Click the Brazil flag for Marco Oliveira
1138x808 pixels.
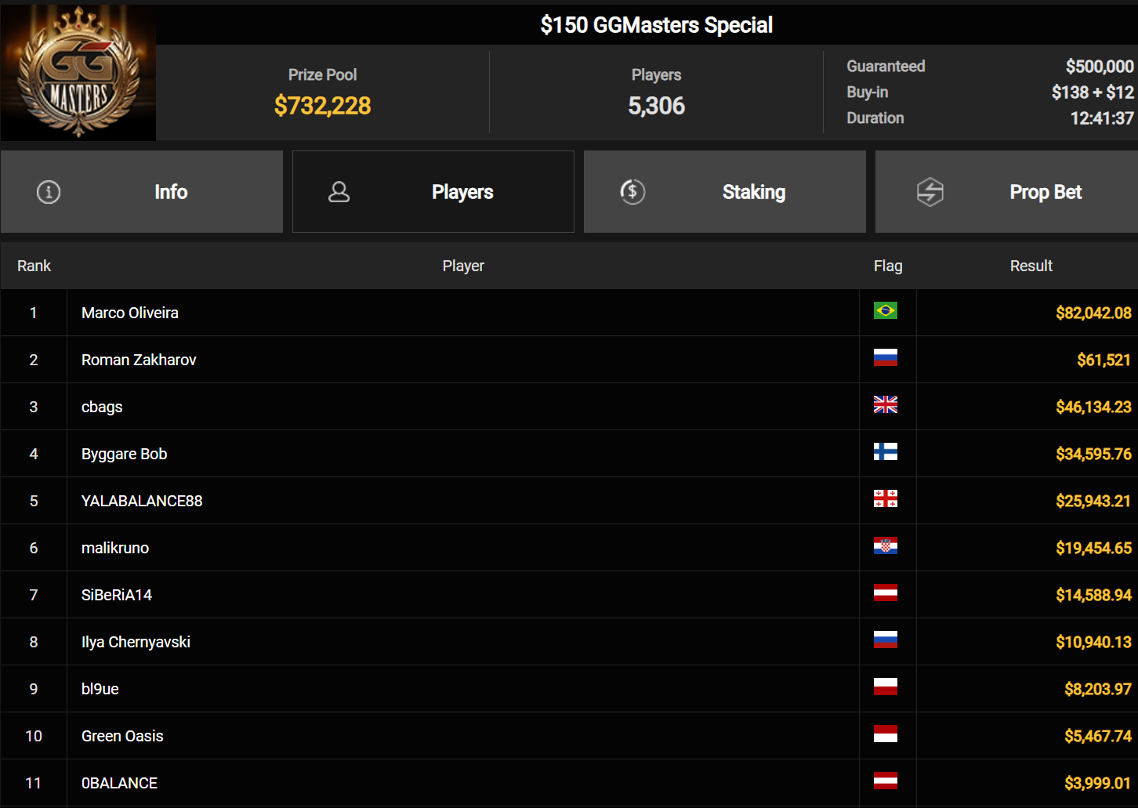pyautogui.click(x=886, y=311)
